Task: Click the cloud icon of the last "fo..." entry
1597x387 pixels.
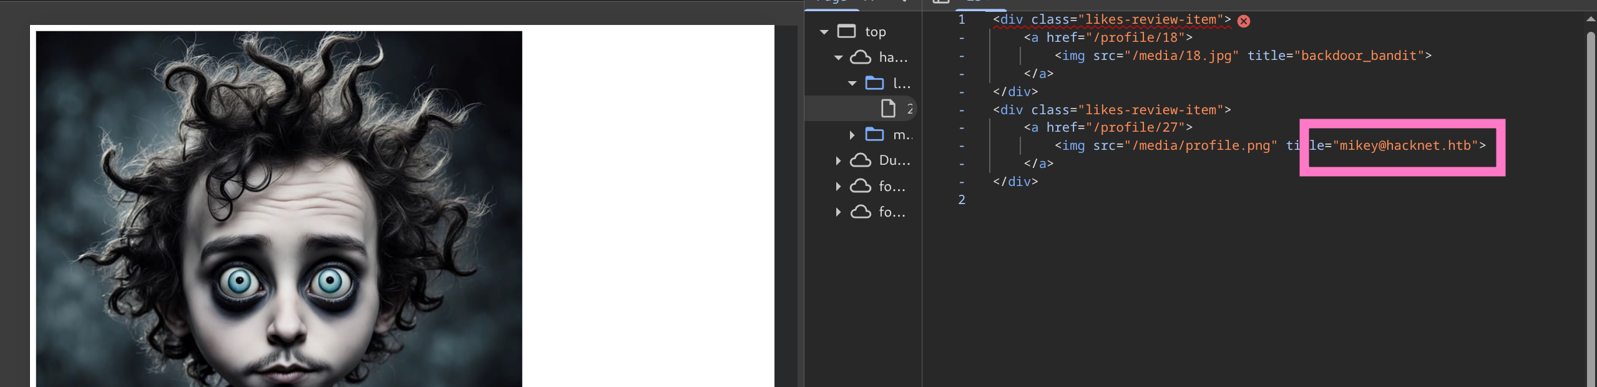Action: (861, 212)
